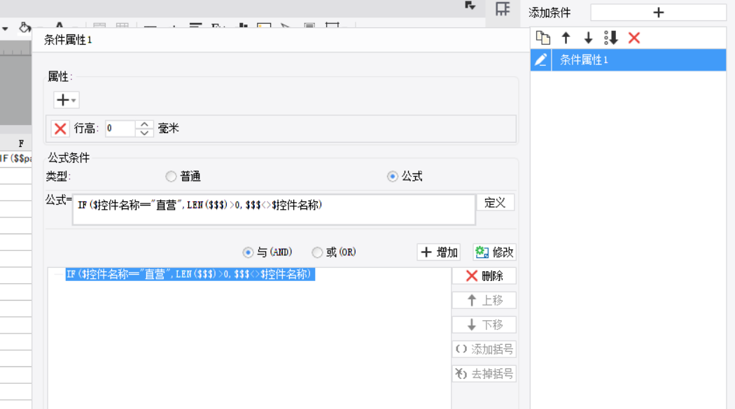This screenshot has width=735, height=409.
Task: Choose the 与 (AND) radio option
Action: (x=248, y=252)
